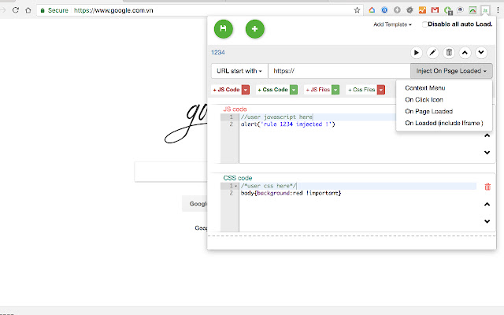Image resolution: width=504 pixels, height=315 pixels.
Task: Enable the Disable all auto Load checkbox
Action: point(425,24)
